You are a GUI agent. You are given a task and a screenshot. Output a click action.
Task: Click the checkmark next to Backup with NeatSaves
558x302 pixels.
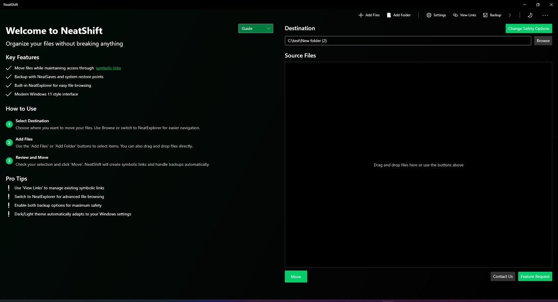pos(9,76)
